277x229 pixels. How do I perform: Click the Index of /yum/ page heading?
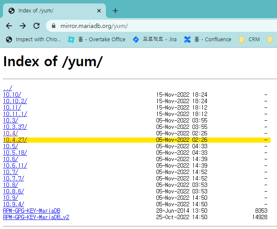click(x=53, y=61)
